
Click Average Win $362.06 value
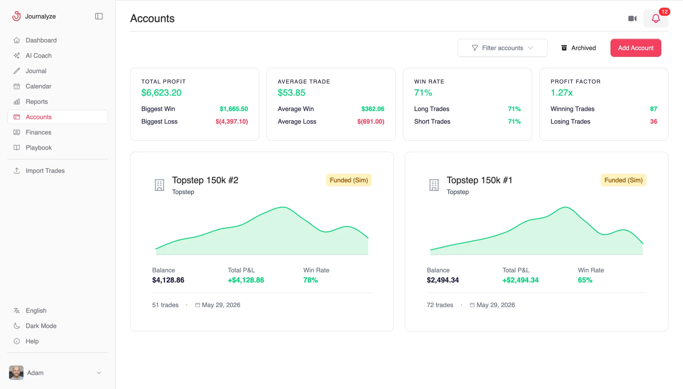coord(373,109)
